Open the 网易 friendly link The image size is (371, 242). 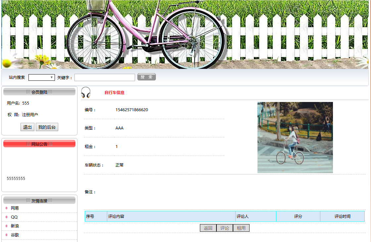[x=15, y=208]
